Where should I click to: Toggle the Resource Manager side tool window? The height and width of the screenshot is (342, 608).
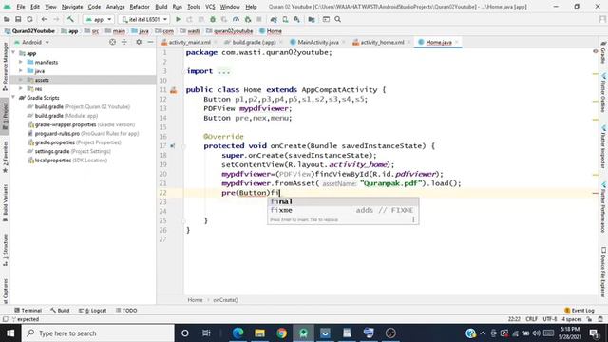pyautogui.click(x=5, y=66)
